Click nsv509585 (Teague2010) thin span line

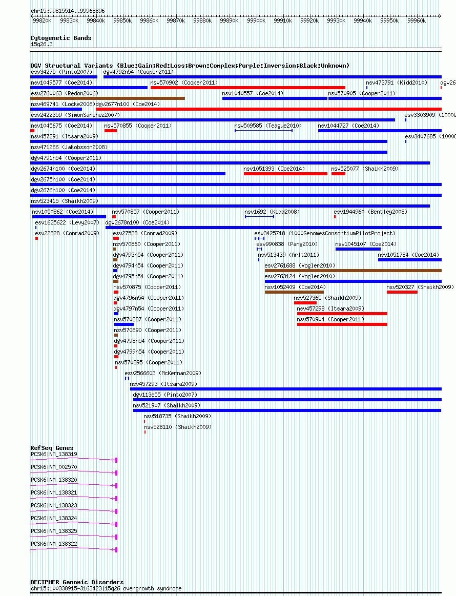pyautogui.click(x=264, y=131)
